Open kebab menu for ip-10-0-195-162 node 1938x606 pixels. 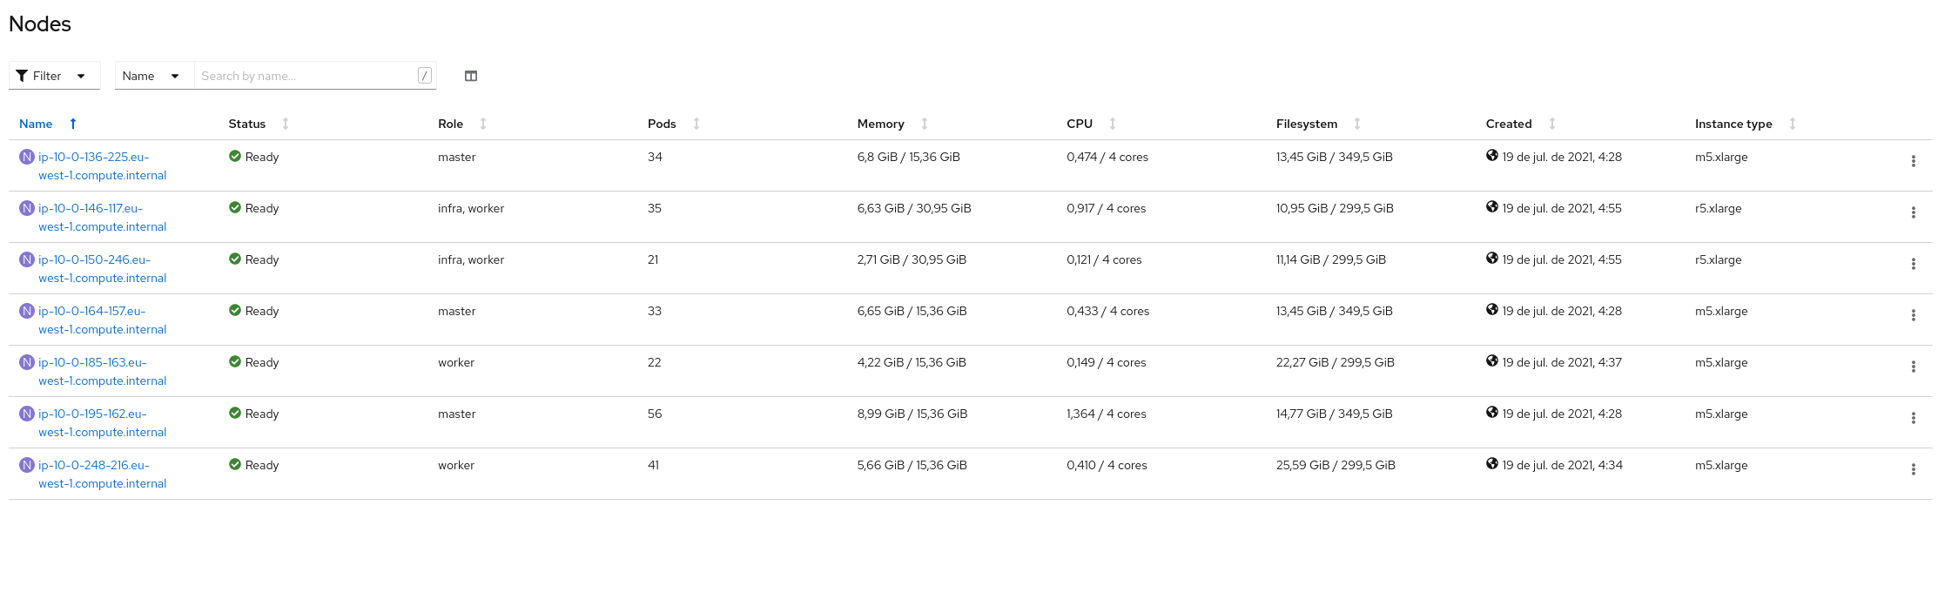1913,418
